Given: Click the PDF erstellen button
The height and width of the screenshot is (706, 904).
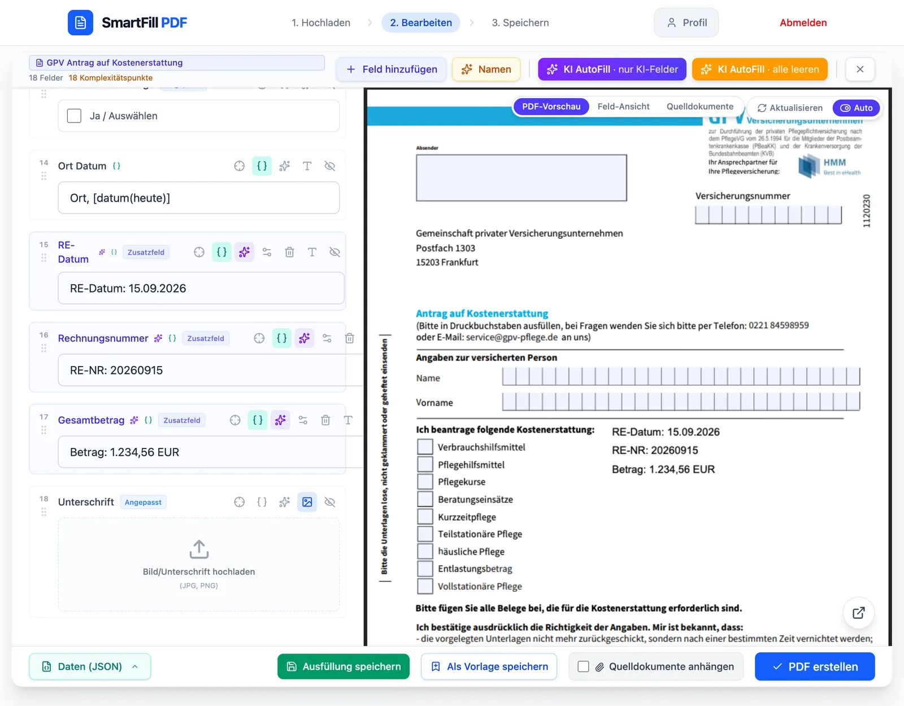Looking at the screenshot, I should click(x=815, y=666).
